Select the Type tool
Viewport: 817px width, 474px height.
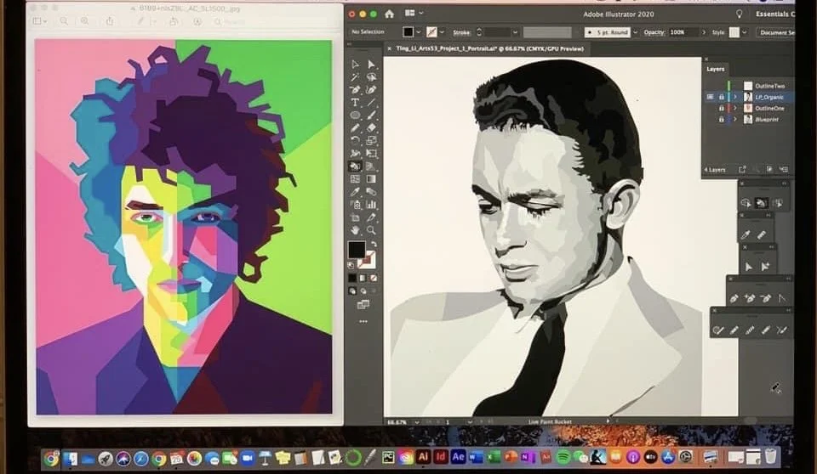[356, 103]
